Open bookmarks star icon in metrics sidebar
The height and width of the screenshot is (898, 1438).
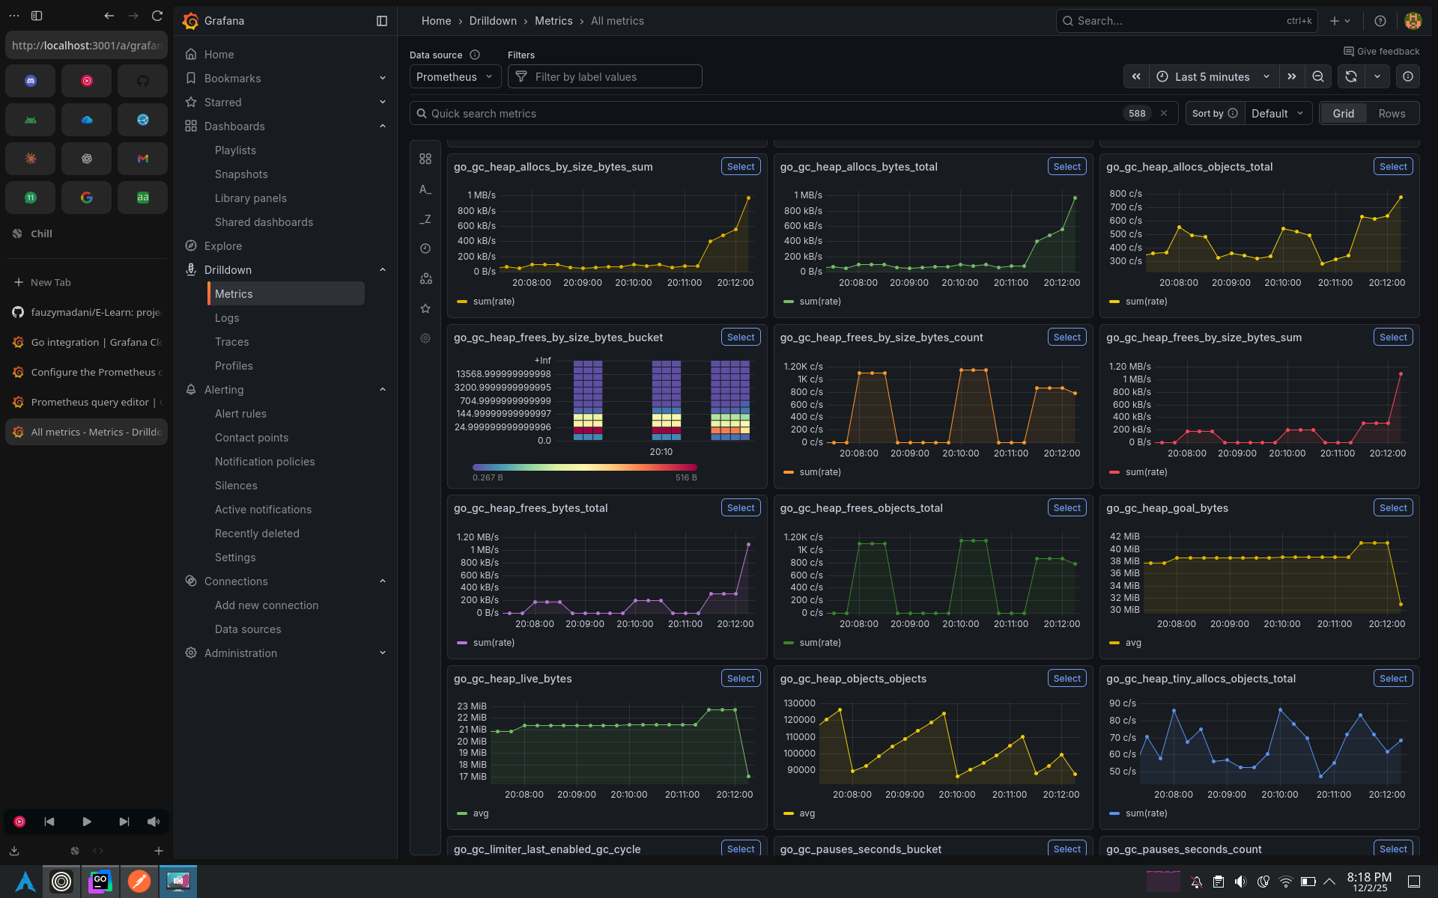click(425, 308)
